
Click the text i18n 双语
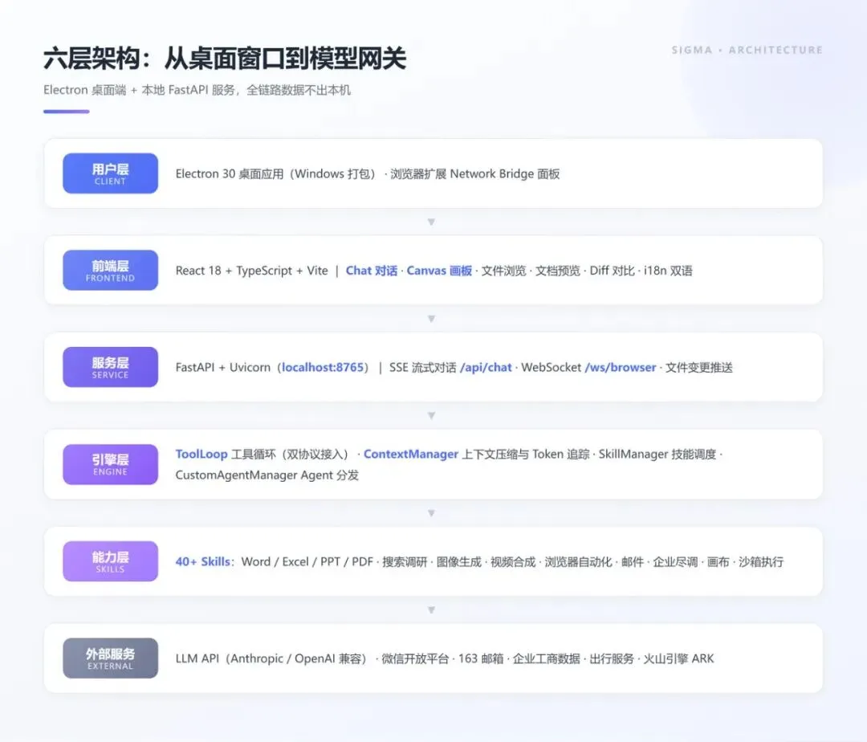point(668,271)
